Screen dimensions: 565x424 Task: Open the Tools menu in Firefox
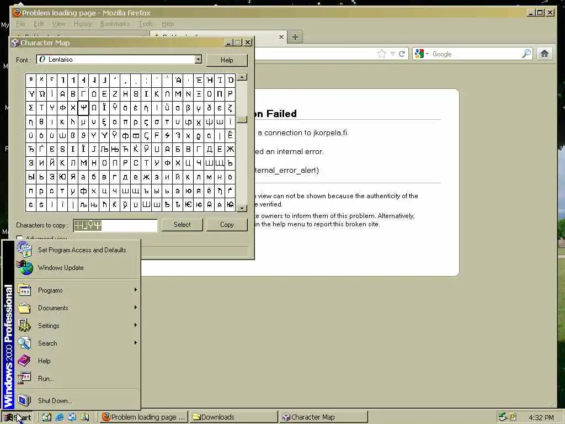[x=146, y=24]
